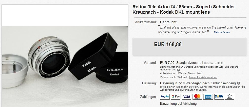The width and height of the screenshot is (249, 107).
Task: Select the Gebraucht condition text
Action: [168, 22]
